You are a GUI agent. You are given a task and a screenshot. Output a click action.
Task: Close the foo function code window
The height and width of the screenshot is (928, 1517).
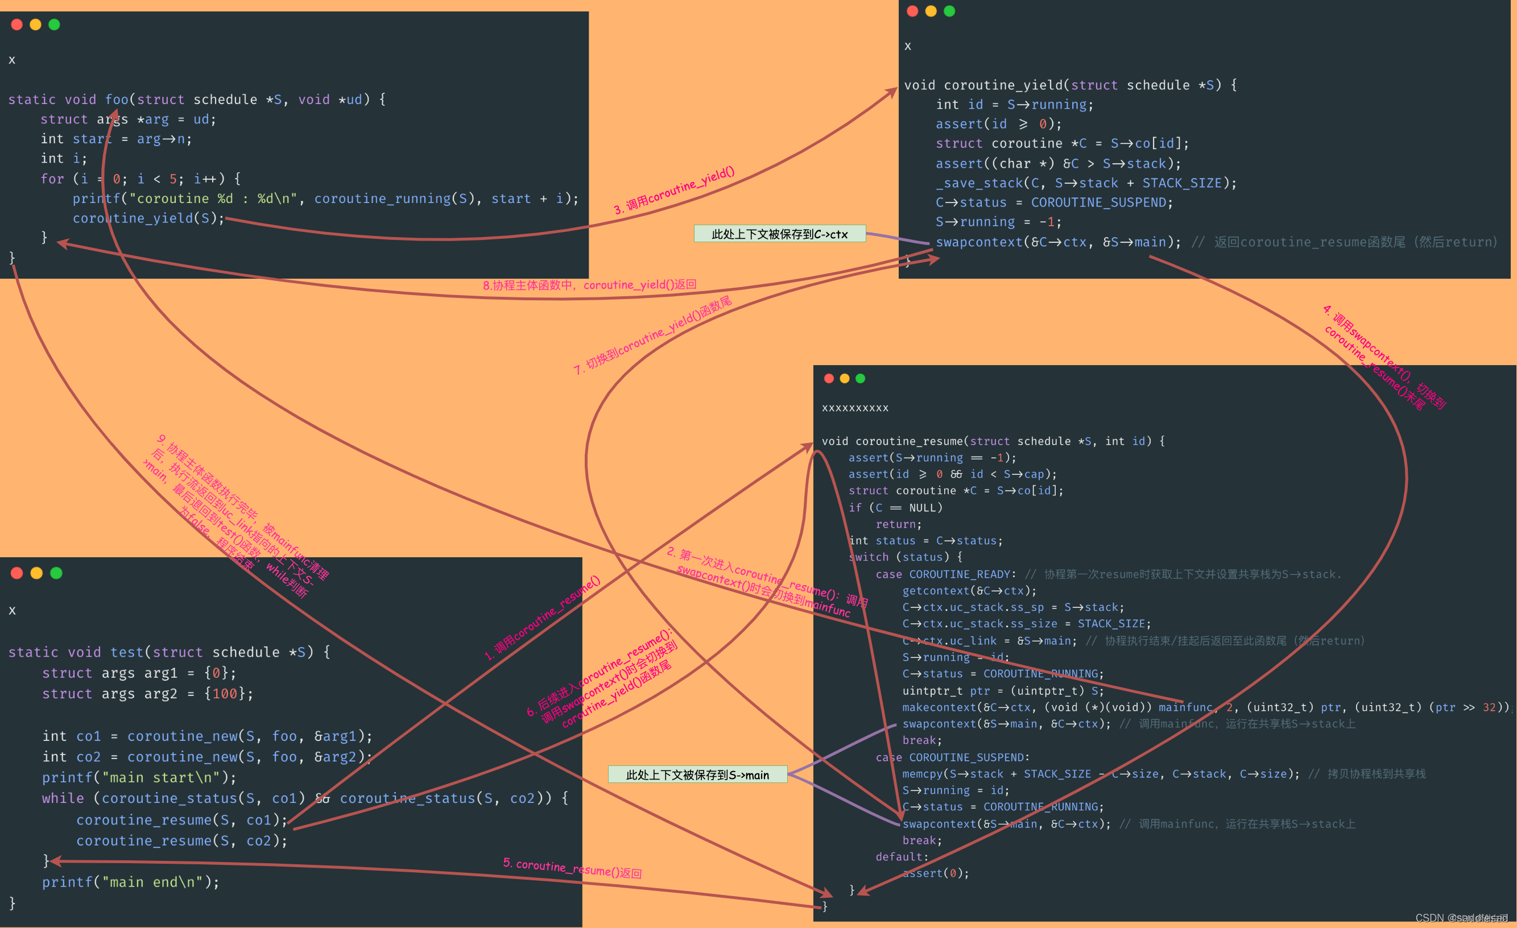coord(17,24)
